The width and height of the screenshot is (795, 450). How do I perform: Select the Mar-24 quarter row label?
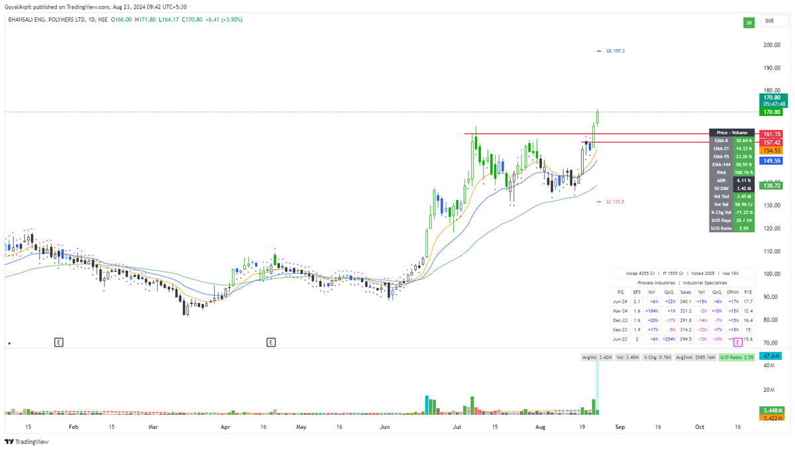(x=621, y=310)
